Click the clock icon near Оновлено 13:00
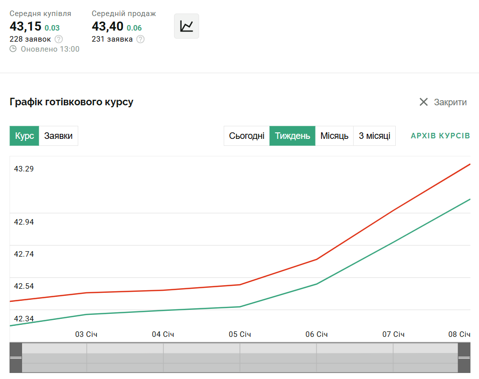Viewport: 479px width, 379px height. (x=13, y=49)
